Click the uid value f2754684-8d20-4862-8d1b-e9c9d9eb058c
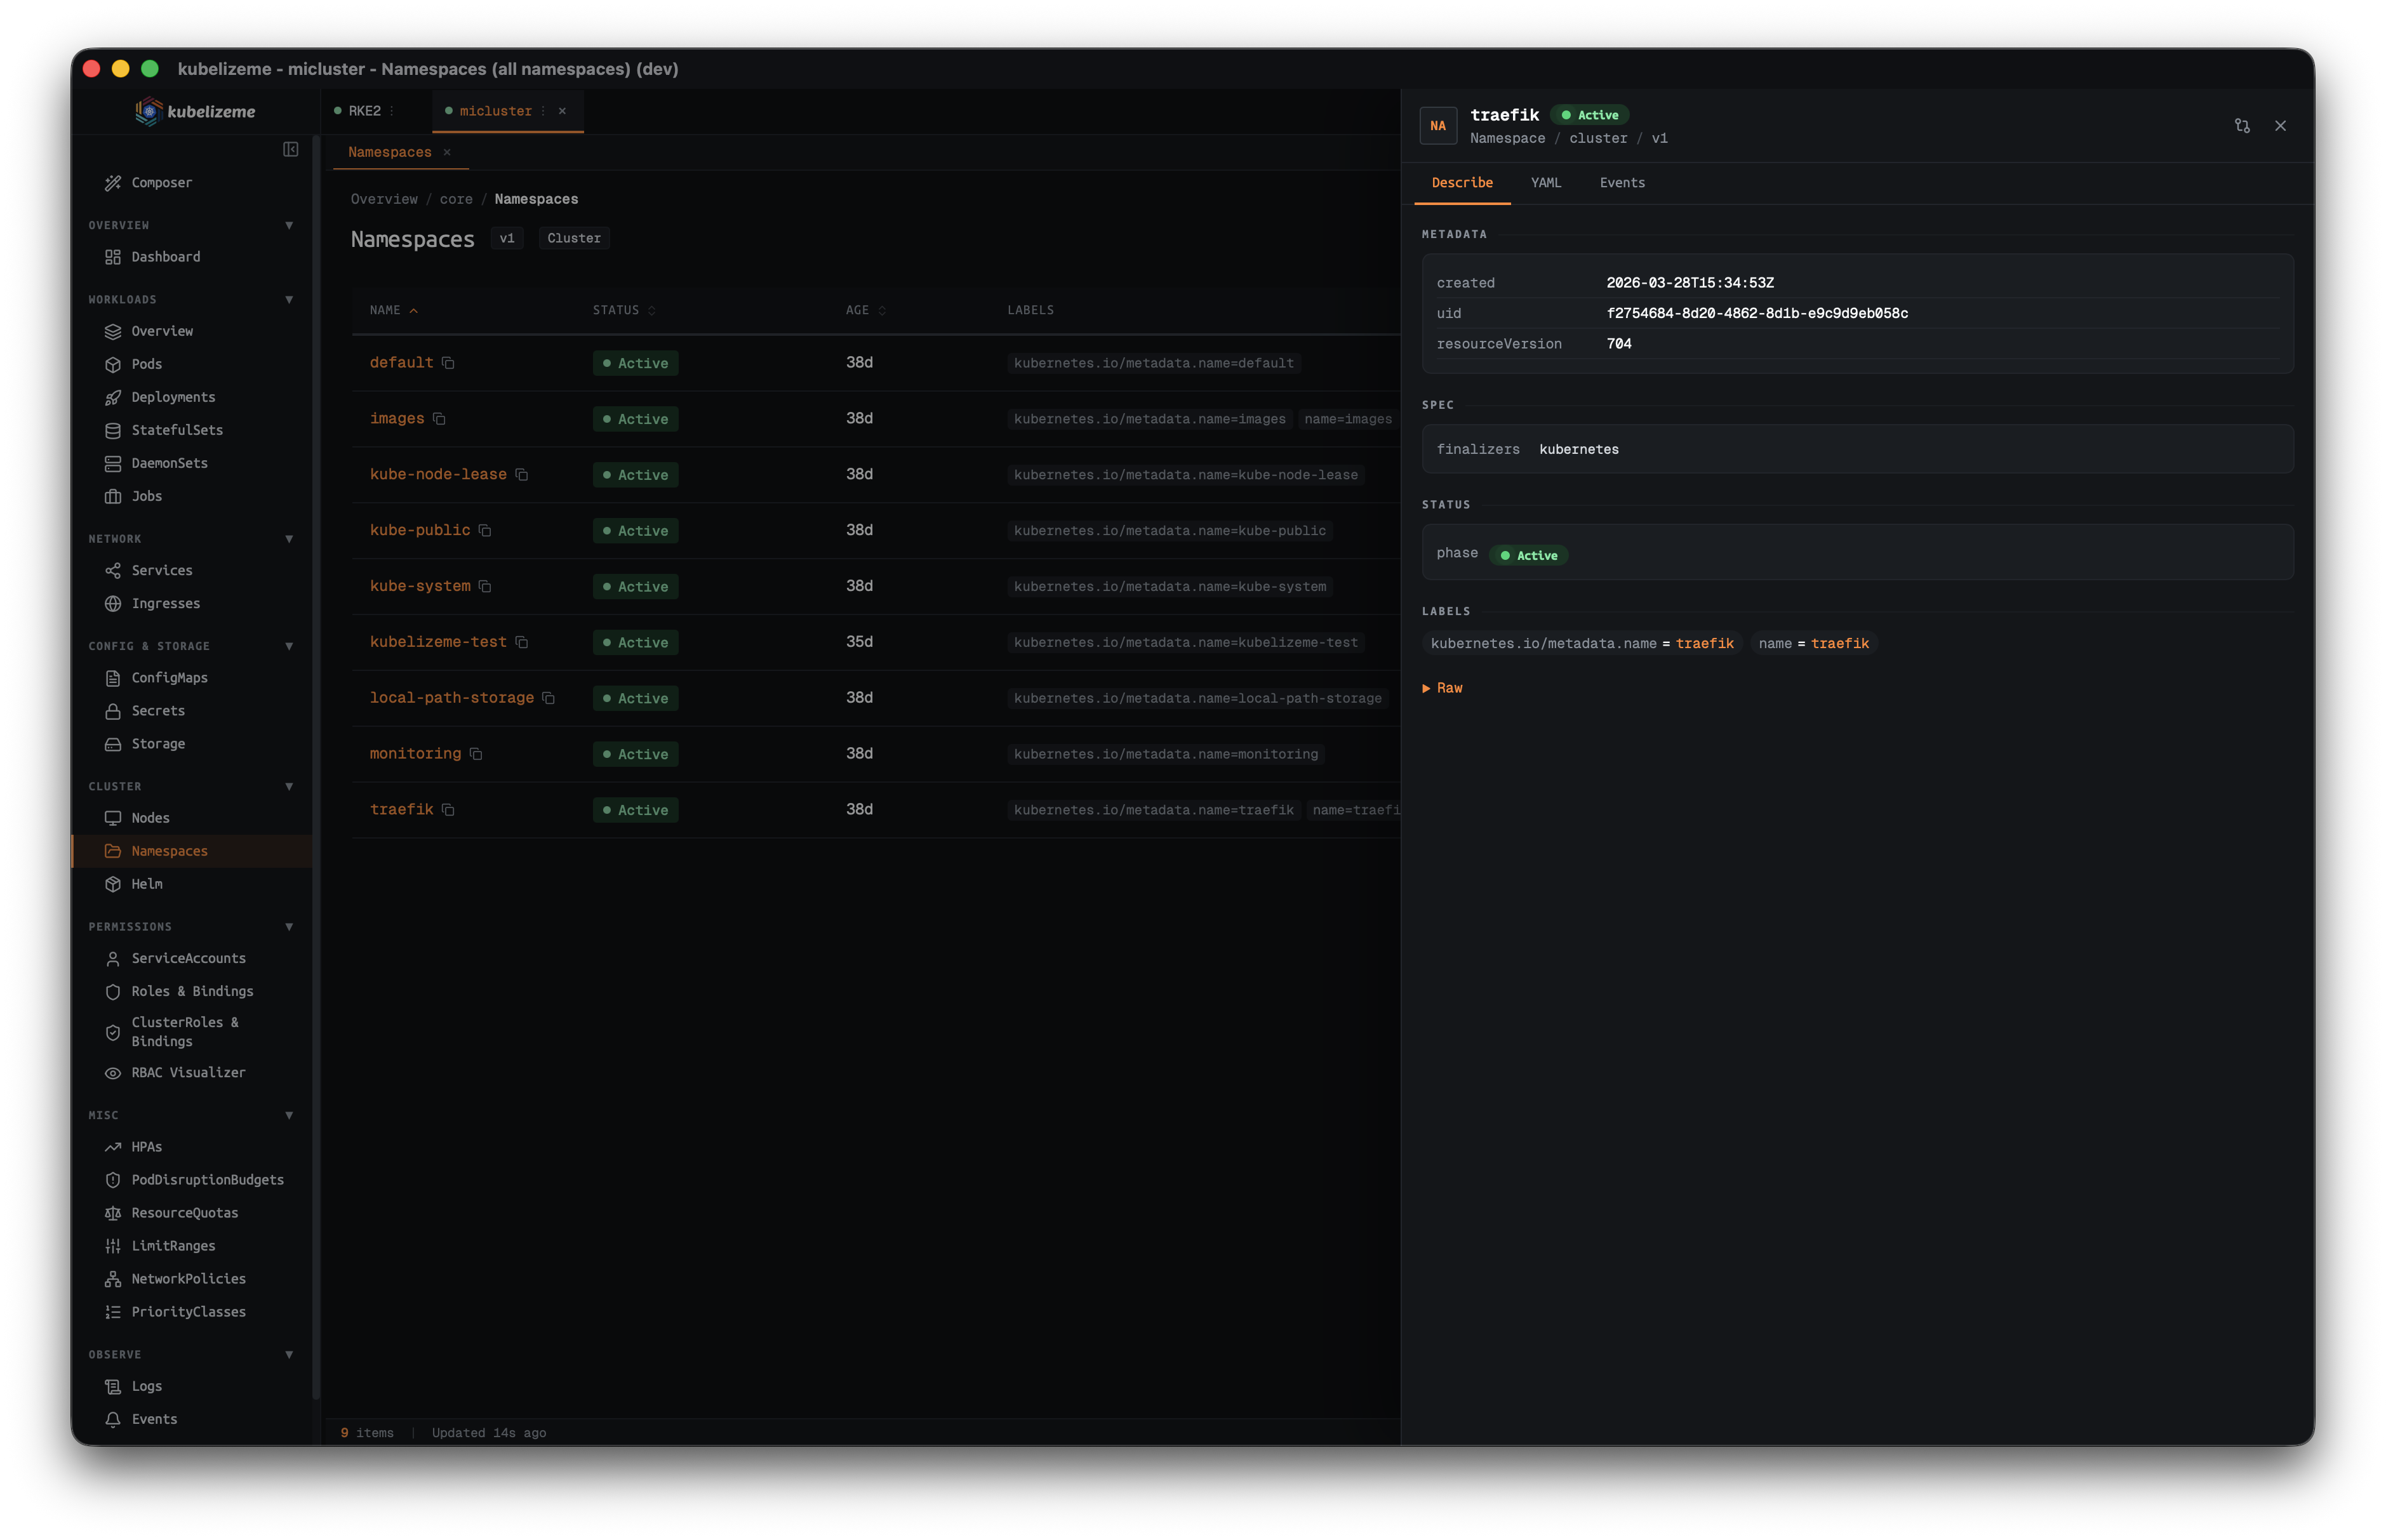The height and width of the screenshot is (1540, 2386). (1757, 313)
